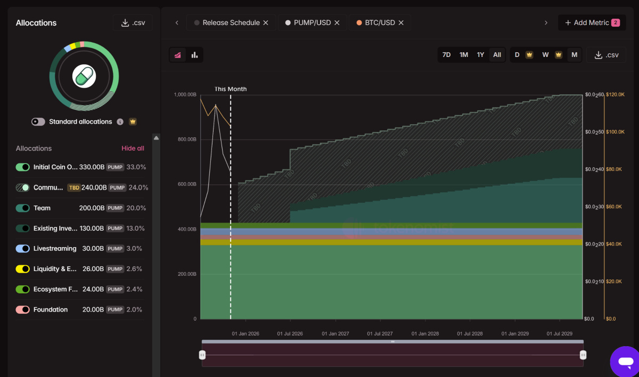
Task: Click the PUMP pill logo in donut chart
Action: 84,76
